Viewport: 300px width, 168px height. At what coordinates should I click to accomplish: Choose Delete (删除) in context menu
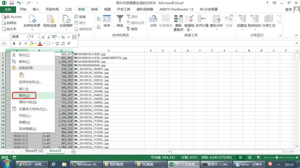(33, 95)
